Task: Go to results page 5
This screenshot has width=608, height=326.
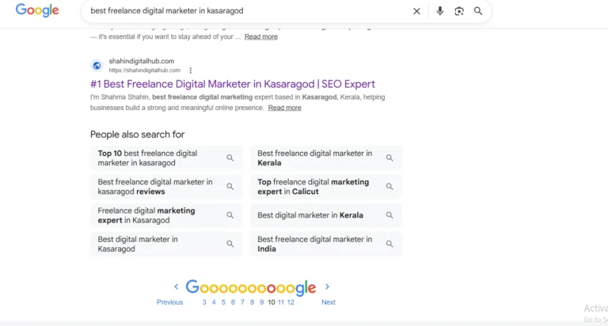Action: (223, 302)
